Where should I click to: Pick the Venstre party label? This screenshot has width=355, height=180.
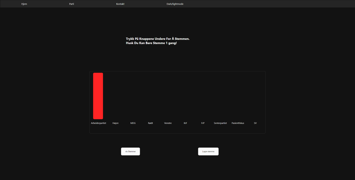click(x=168, y=123)
